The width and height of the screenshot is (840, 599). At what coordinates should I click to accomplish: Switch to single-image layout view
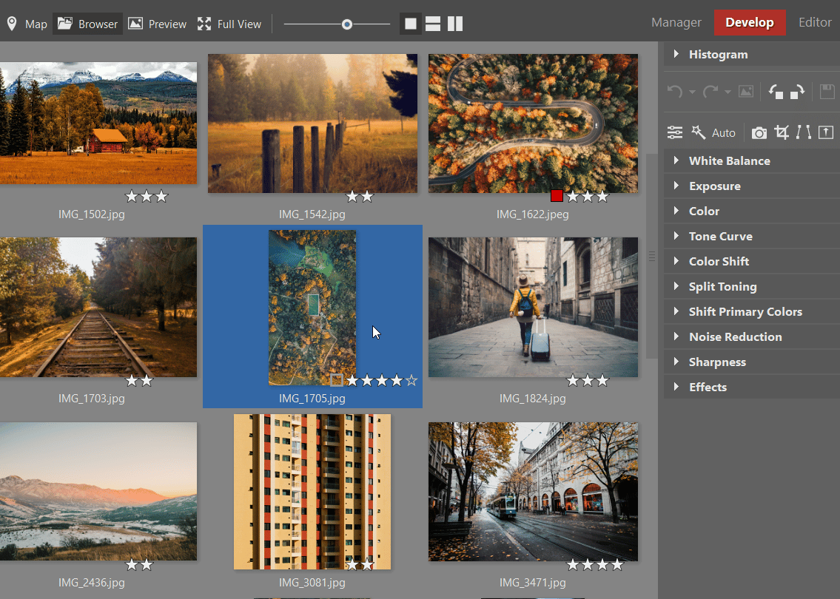coord(411,23)
